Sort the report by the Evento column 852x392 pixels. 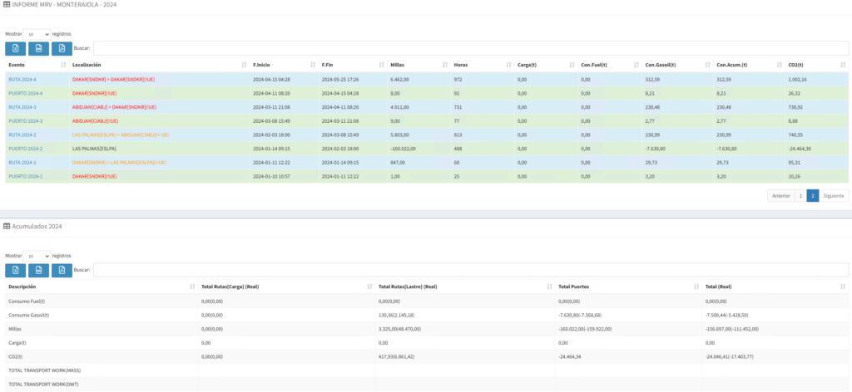click(33, 65)
